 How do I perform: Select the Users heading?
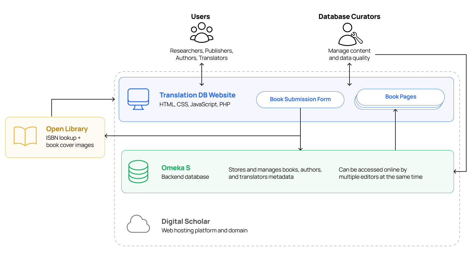click(201, 17)
